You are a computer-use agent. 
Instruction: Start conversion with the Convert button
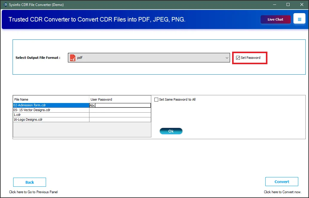coord(282,182)
